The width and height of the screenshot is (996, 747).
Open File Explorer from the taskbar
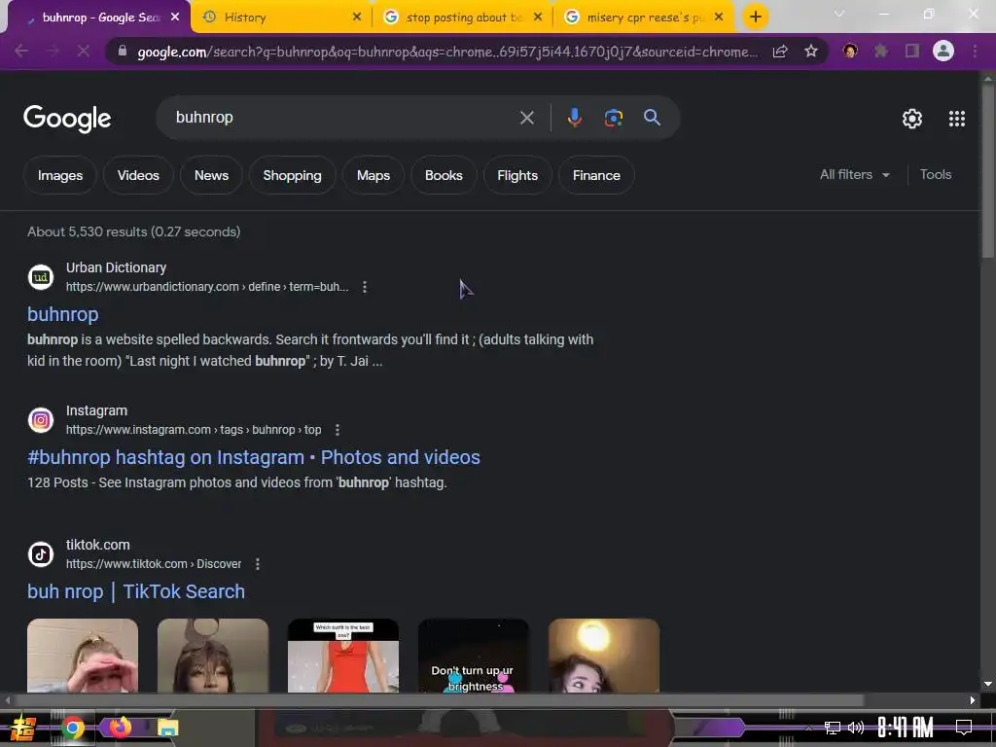tap(167, 728)
